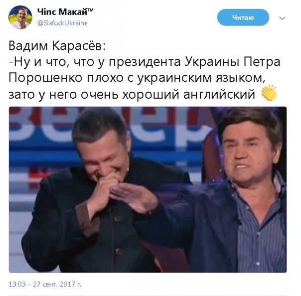Screen dimensions: 301x296
Task: Click the raised hand in the photo
Action: [x=135, y=196]
